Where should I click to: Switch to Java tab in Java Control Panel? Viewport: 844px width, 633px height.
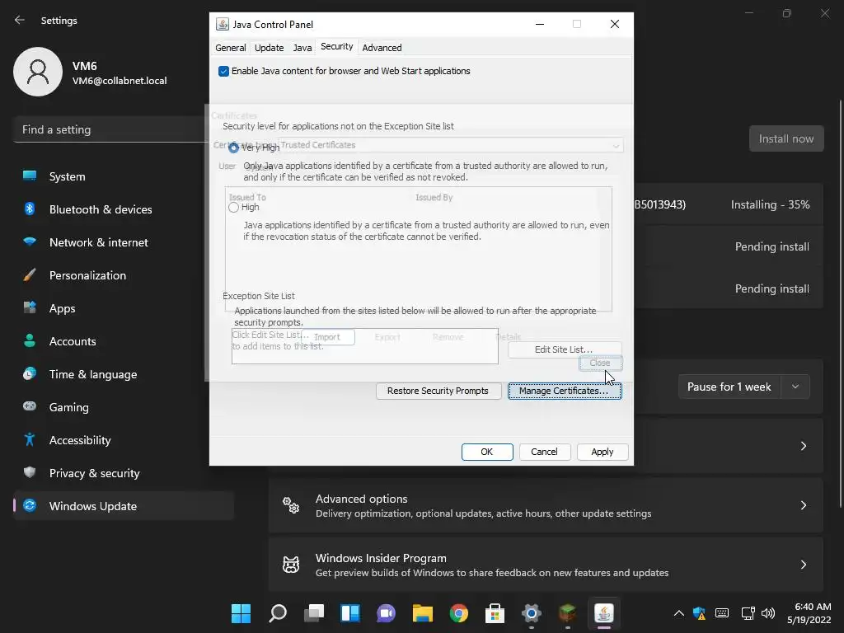coord(302,48)
